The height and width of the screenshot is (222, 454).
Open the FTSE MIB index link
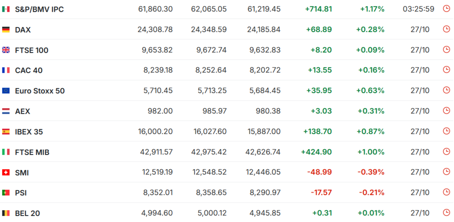(32, 152)
